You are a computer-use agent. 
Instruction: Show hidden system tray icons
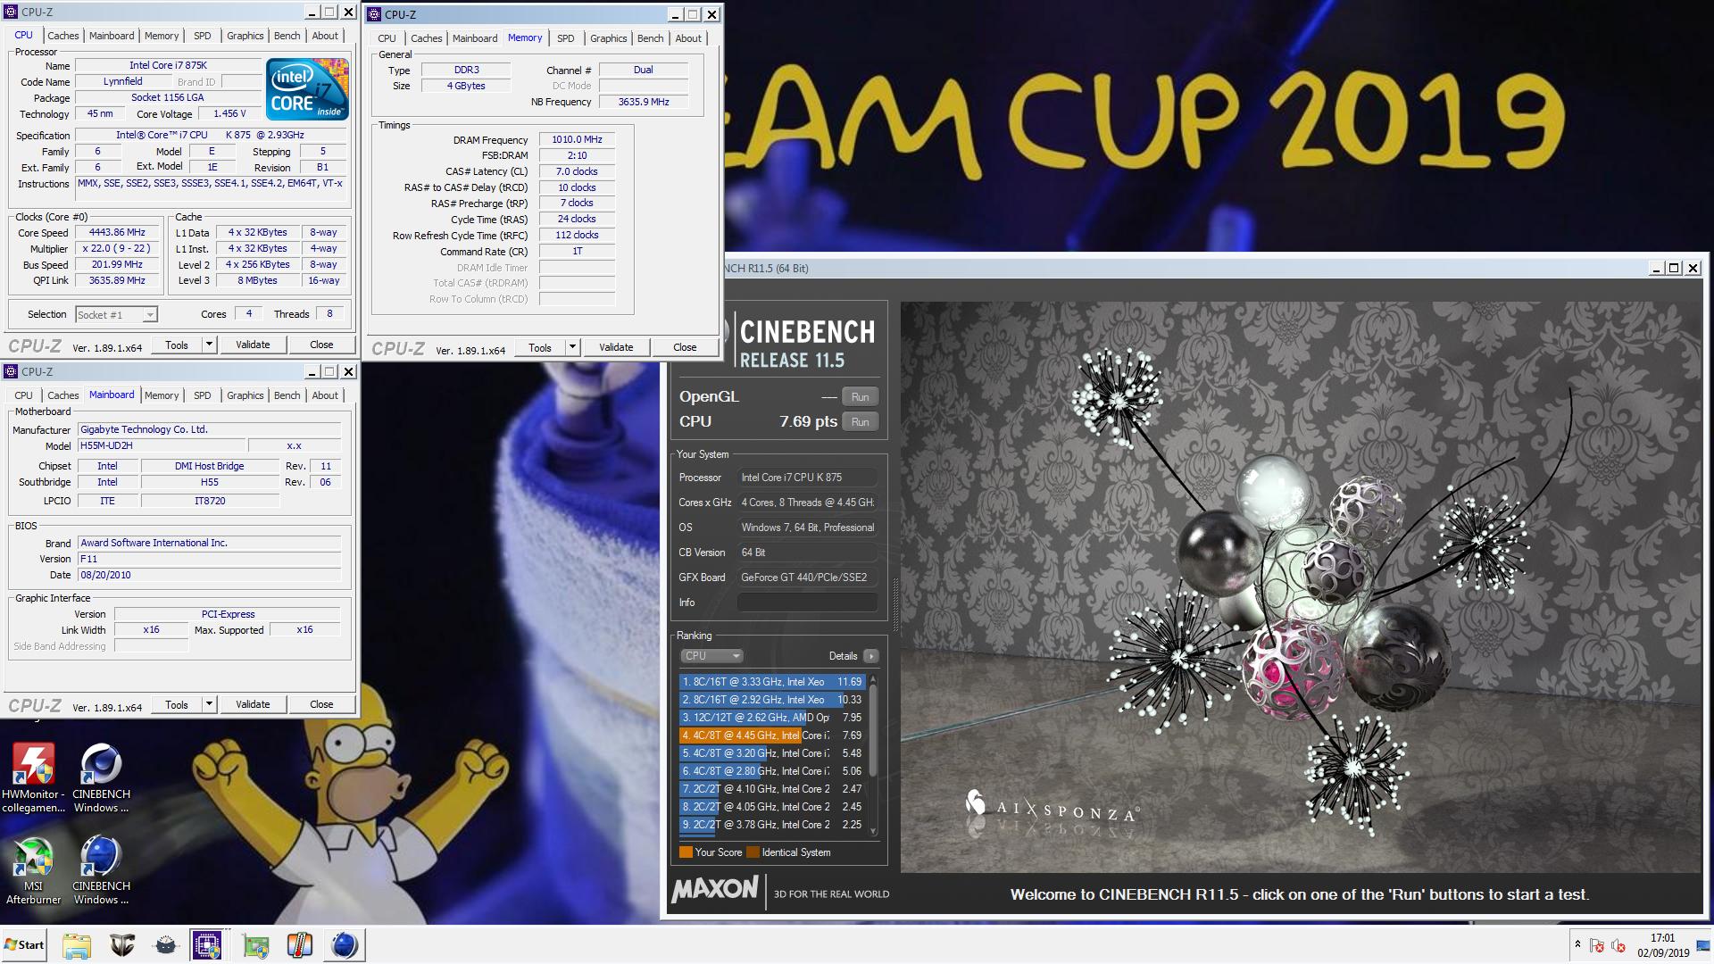1577,944
